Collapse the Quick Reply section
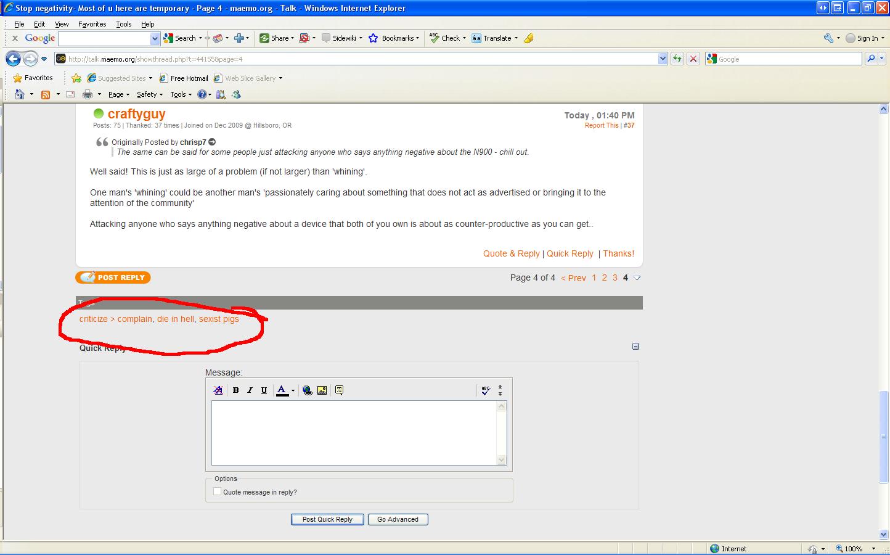Viewport: 890px width, 555px height. [635, 347]
